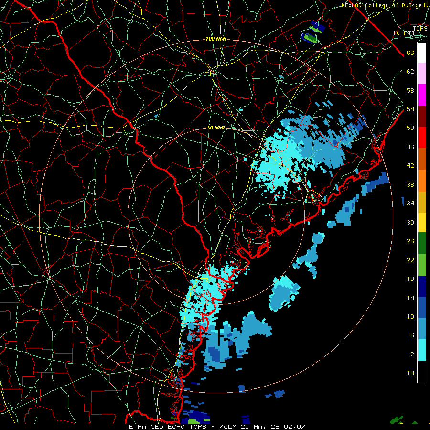Select the "54" legend number
Image resolution: width=430 pixels, height=430 pixels.
tap(410, 109)
